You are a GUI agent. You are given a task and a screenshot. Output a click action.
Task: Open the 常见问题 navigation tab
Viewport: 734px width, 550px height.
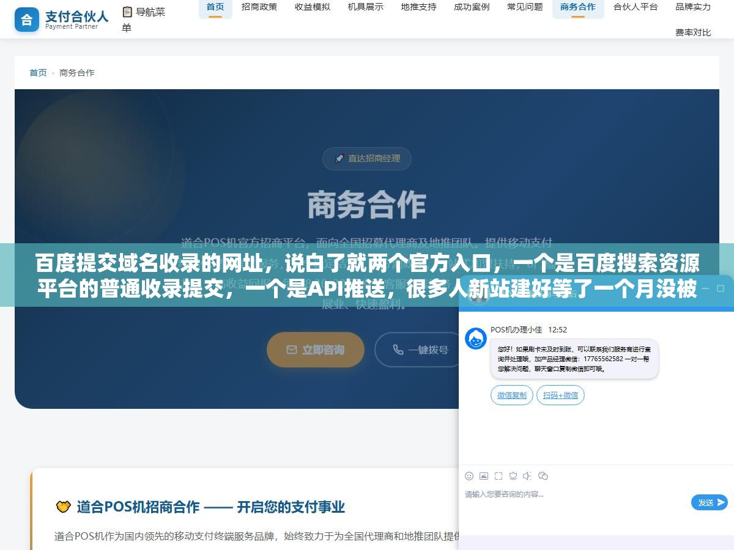click(525, 7)
